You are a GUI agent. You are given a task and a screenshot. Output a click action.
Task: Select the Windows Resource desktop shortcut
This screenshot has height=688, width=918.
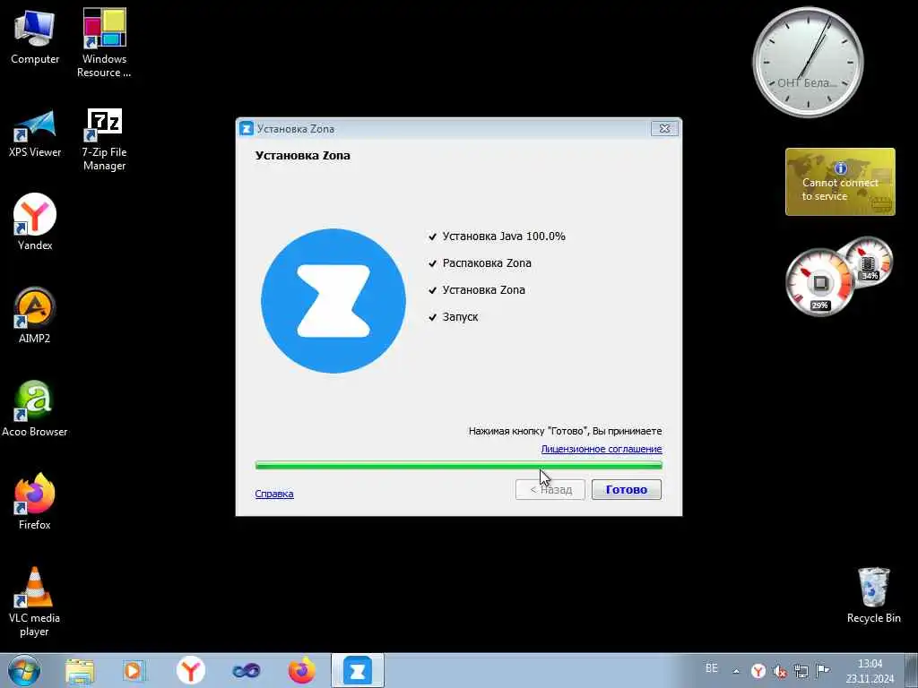[104, 43]
